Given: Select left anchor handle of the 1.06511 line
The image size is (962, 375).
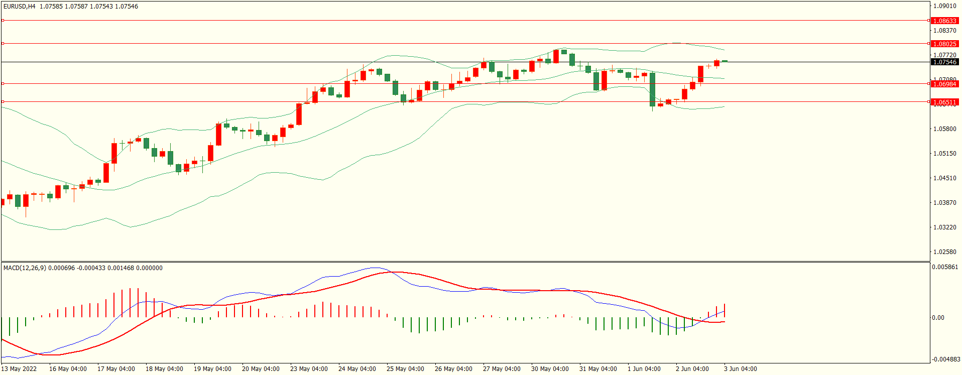Looking at the screenshot, I should tap(3, 102).
